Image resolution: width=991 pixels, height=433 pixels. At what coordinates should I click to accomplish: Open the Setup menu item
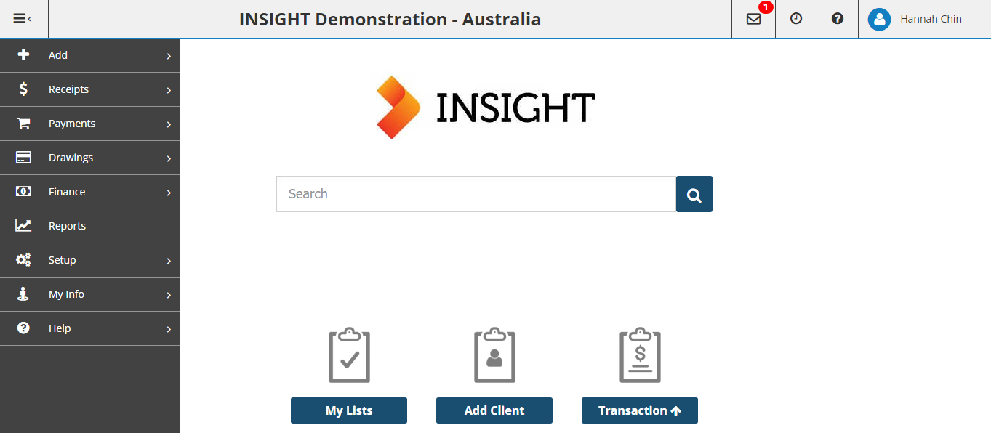coord(89,260)
